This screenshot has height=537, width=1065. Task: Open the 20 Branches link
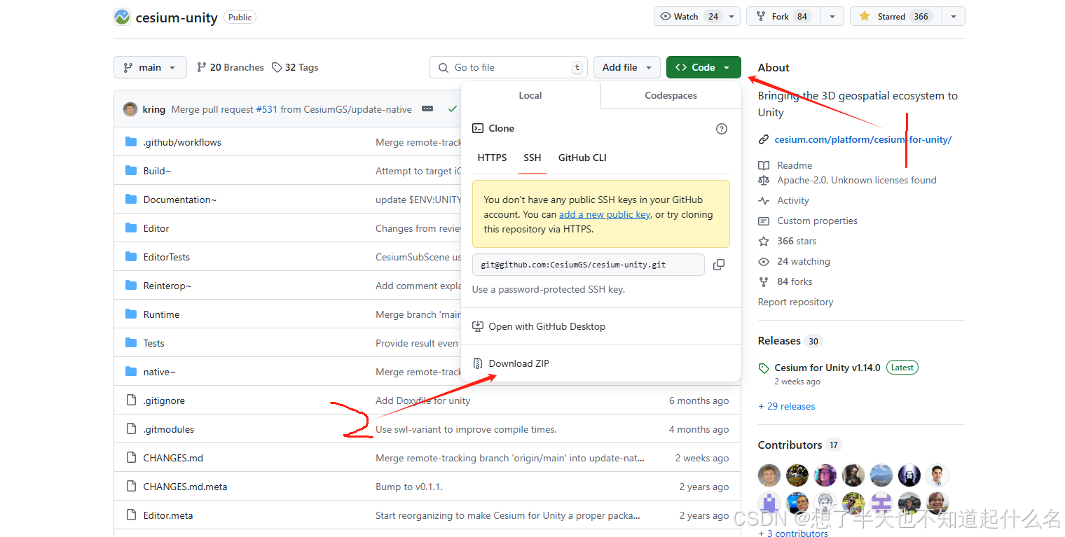(230, 67)
